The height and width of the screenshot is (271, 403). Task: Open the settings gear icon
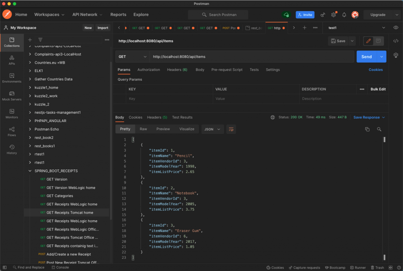point(333,15)
